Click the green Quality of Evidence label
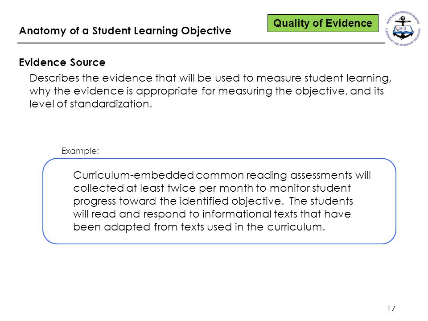 [x=323, y=23]
